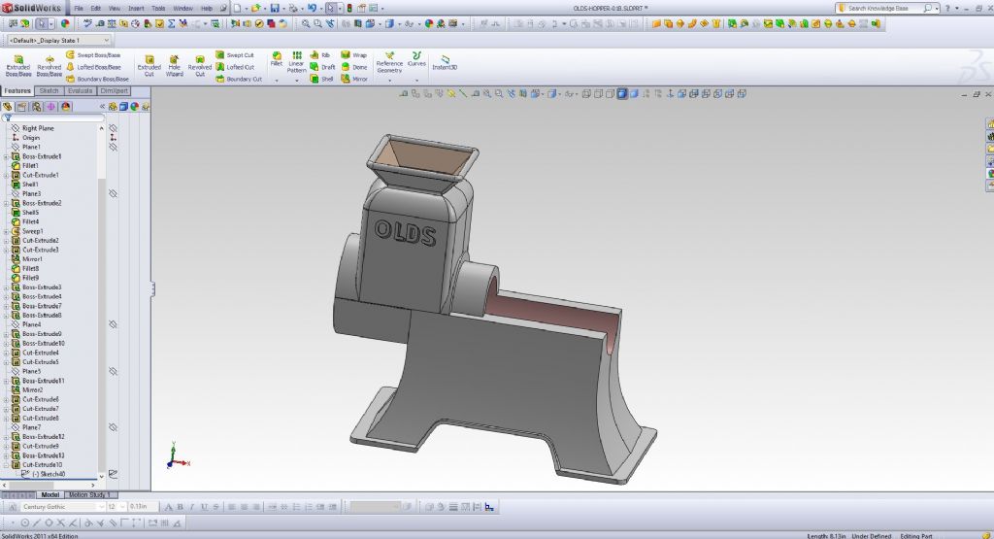This screenshot has width=994, height=539.
Task: Open the Hole Wizard
Action: pyautogui.click(x=175, y=65)
